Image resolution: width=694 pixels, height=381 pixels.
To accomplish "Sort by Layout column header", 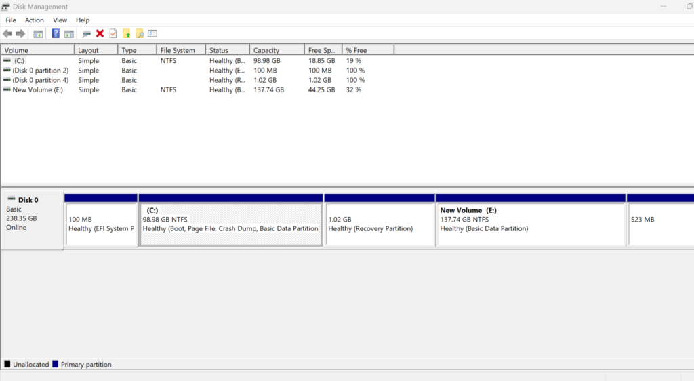I will 96,50.
